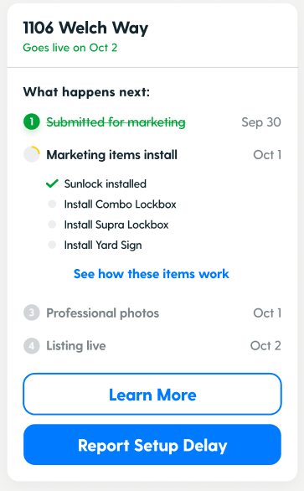The height and width of the screenshot is (491, 304).
Task: Click the green step 1 circle icon
Action: tap(32, 121)
